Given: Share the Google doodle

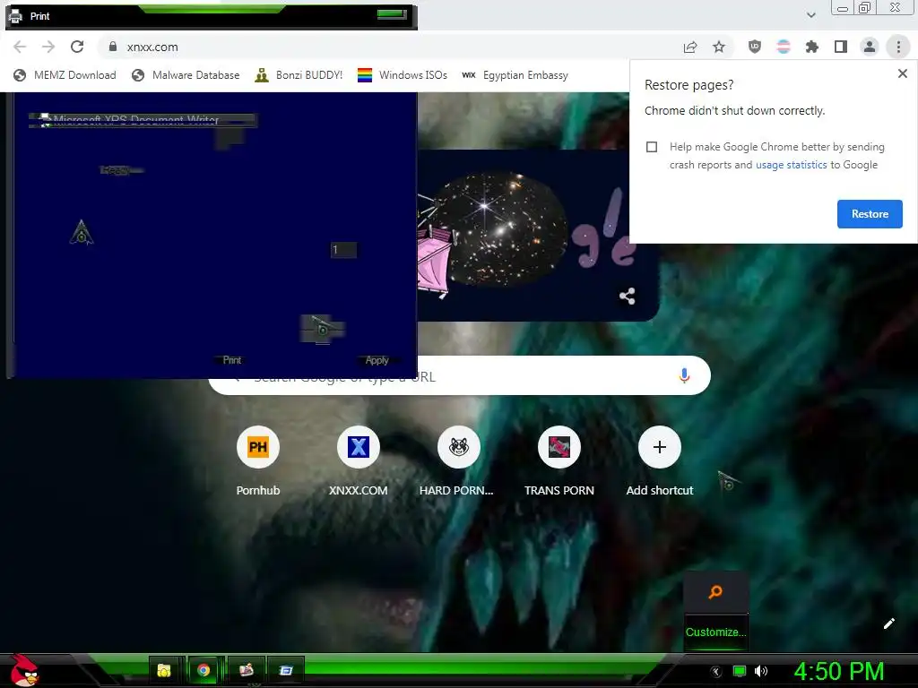Looking at the screenshot, I should [627, 296].
